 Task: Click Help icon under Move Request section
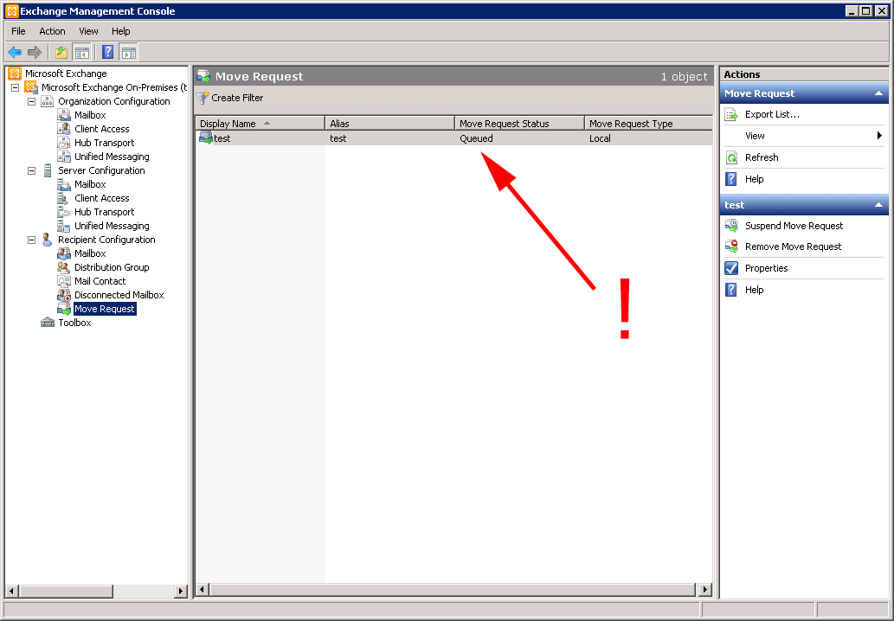tap(731, 179)
